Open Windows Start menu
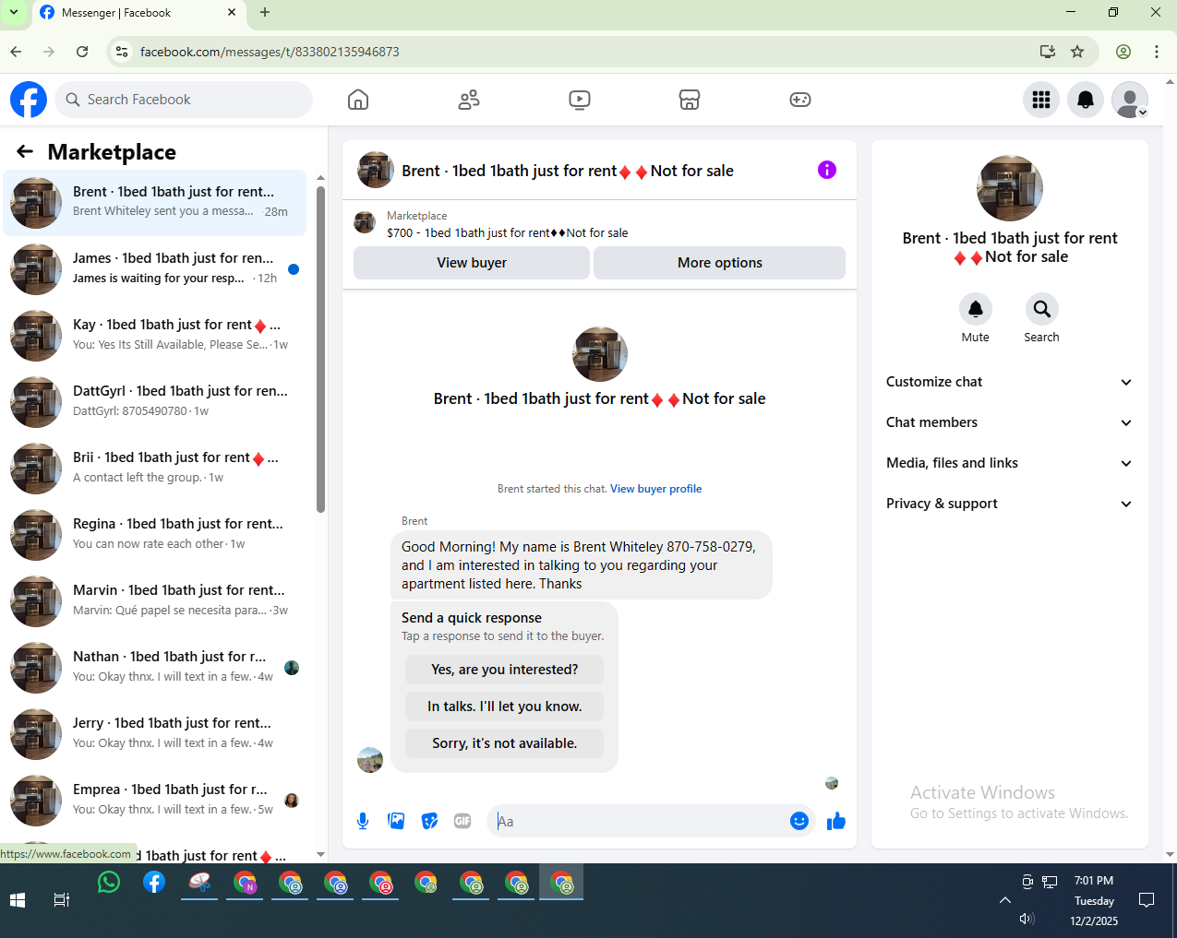This screenshot has width=1177, height=938. click(x=18, y=900)
